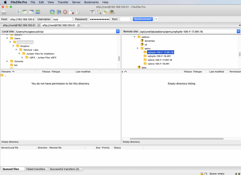Close the first sftp connection tab

39,25
